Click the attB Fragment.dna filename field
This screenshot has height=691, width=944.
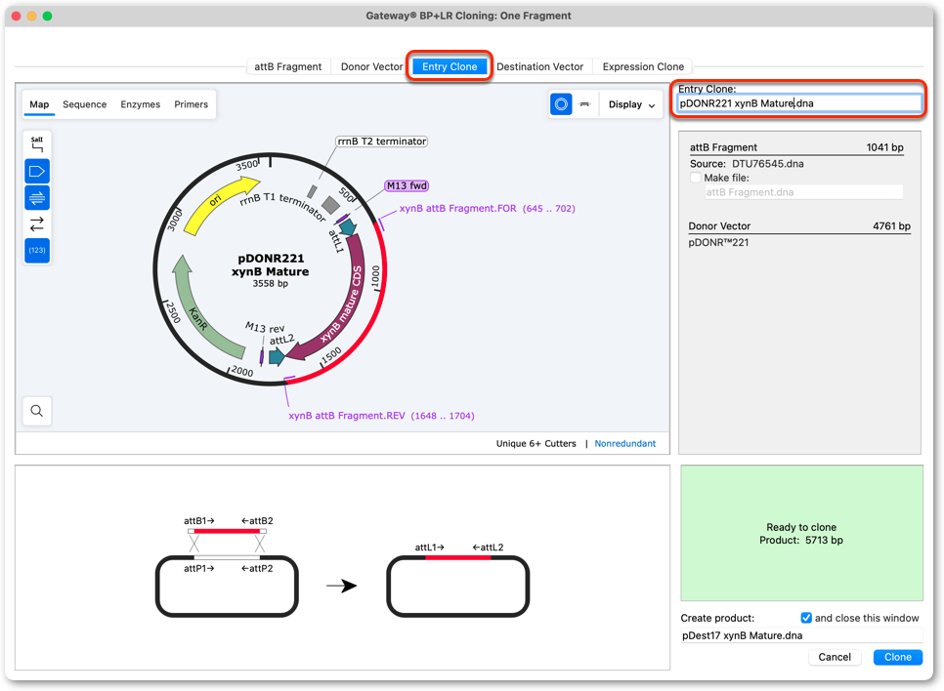(x=803, y=192)
